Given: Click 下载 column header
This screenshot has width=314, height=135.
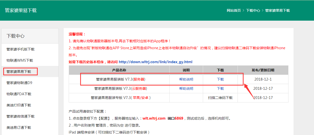Looking at the screenshot, I should [x=220, y=70].
